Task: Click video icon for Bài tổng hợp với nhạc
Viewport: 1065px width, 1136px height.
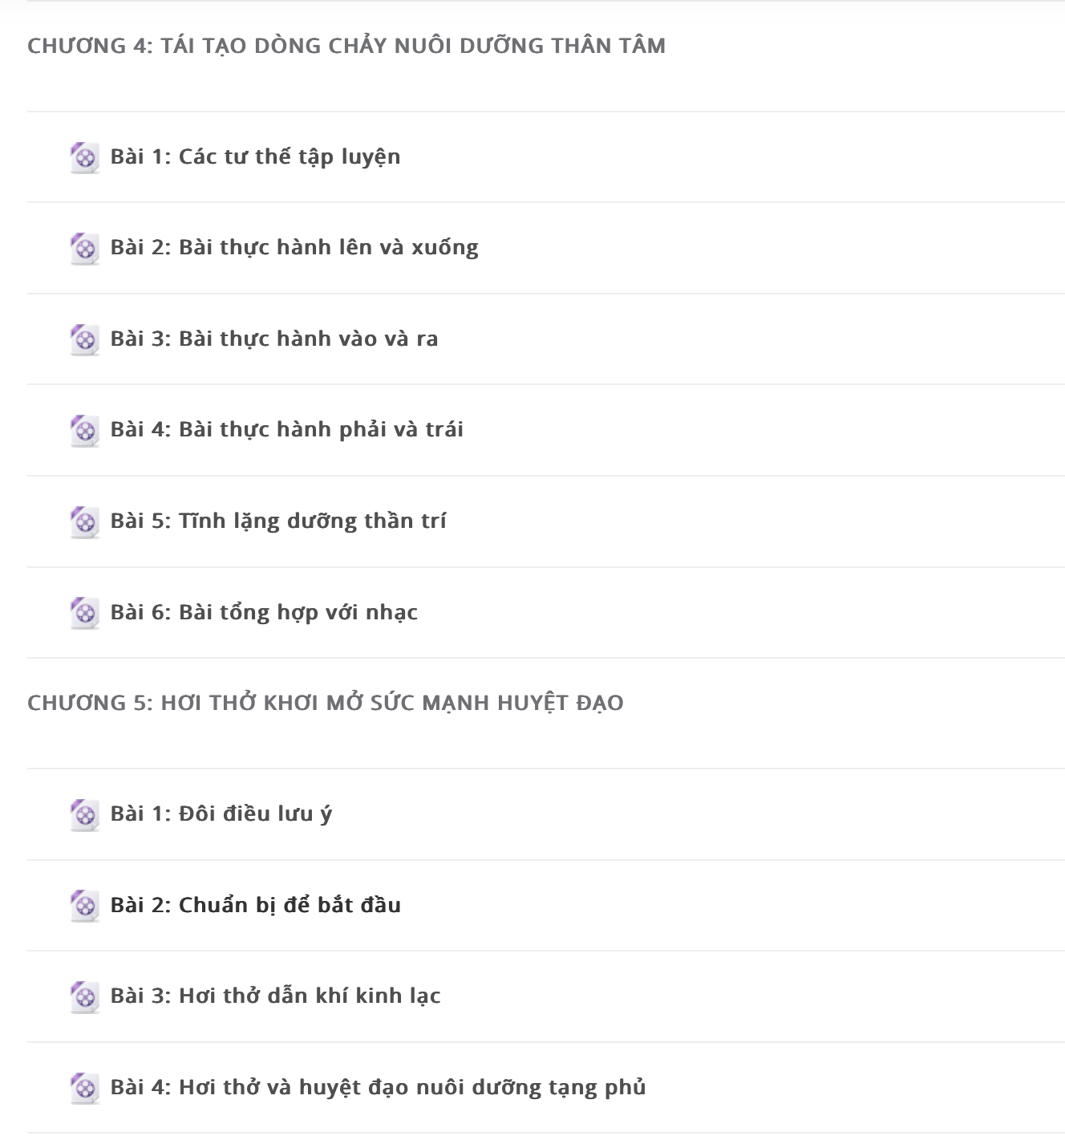Action: 84,613
